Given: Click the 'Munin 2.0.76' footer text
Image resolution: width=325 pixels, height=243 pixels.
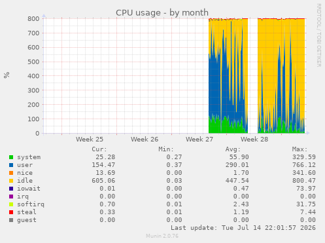Looking at the screenshot, I should pyautogui.click(x=162, y=236).
